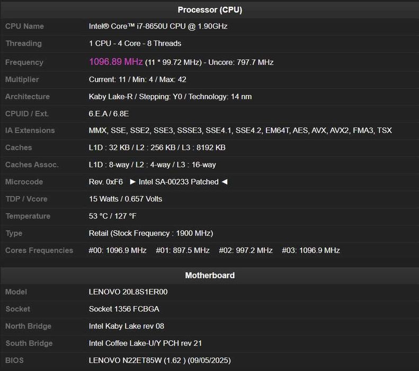Select the CPU Name label
This screenshot has width=419, height=371.
(x=24, y=26)
